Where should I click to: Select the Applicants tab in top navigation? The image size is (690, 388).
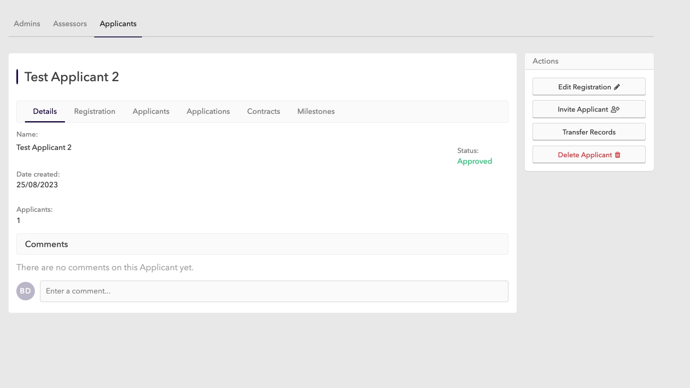point(118,24)
